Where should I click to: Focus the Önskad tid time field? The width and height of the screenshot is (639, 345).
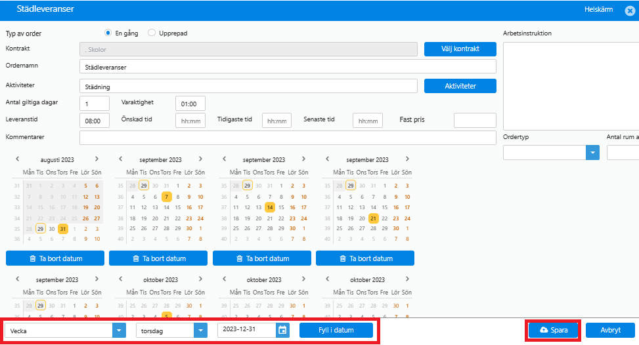190,121
